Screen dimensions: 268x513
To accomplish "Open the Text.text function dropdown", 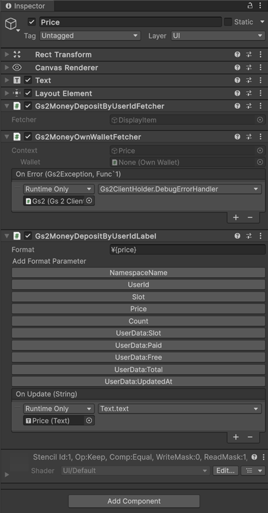I will pos(179,409).
